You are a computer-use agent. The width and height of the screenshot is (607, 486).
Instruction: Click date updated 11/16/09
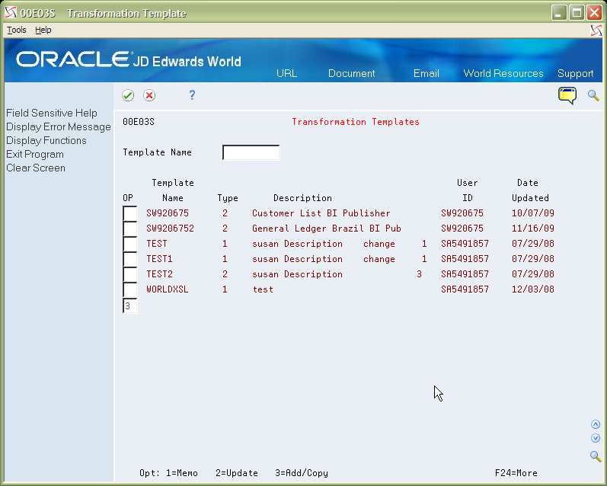coord(533,229)
